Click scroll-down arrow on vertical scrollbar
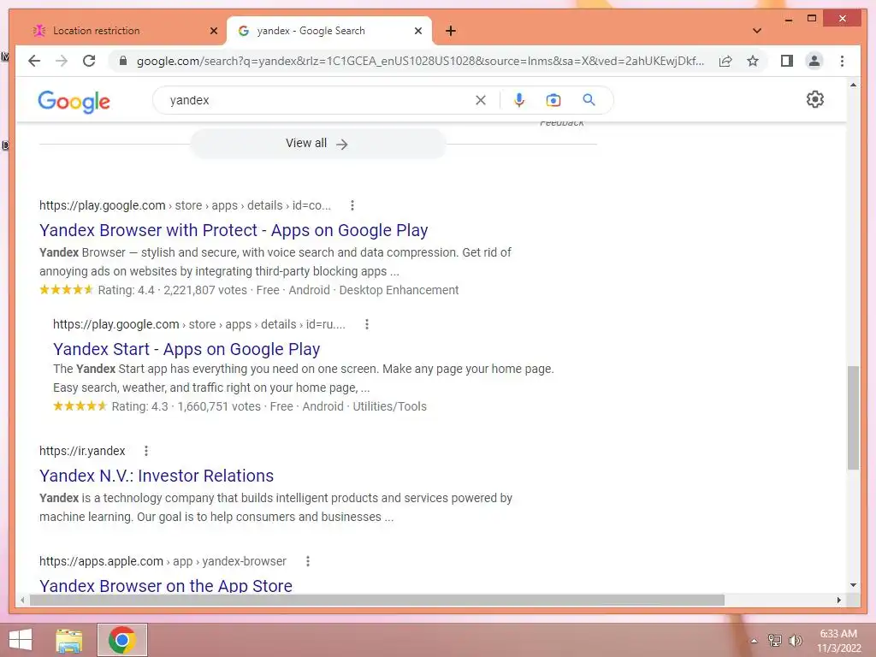This screenshot has width=876, height=657. click(x=853, y=585)
